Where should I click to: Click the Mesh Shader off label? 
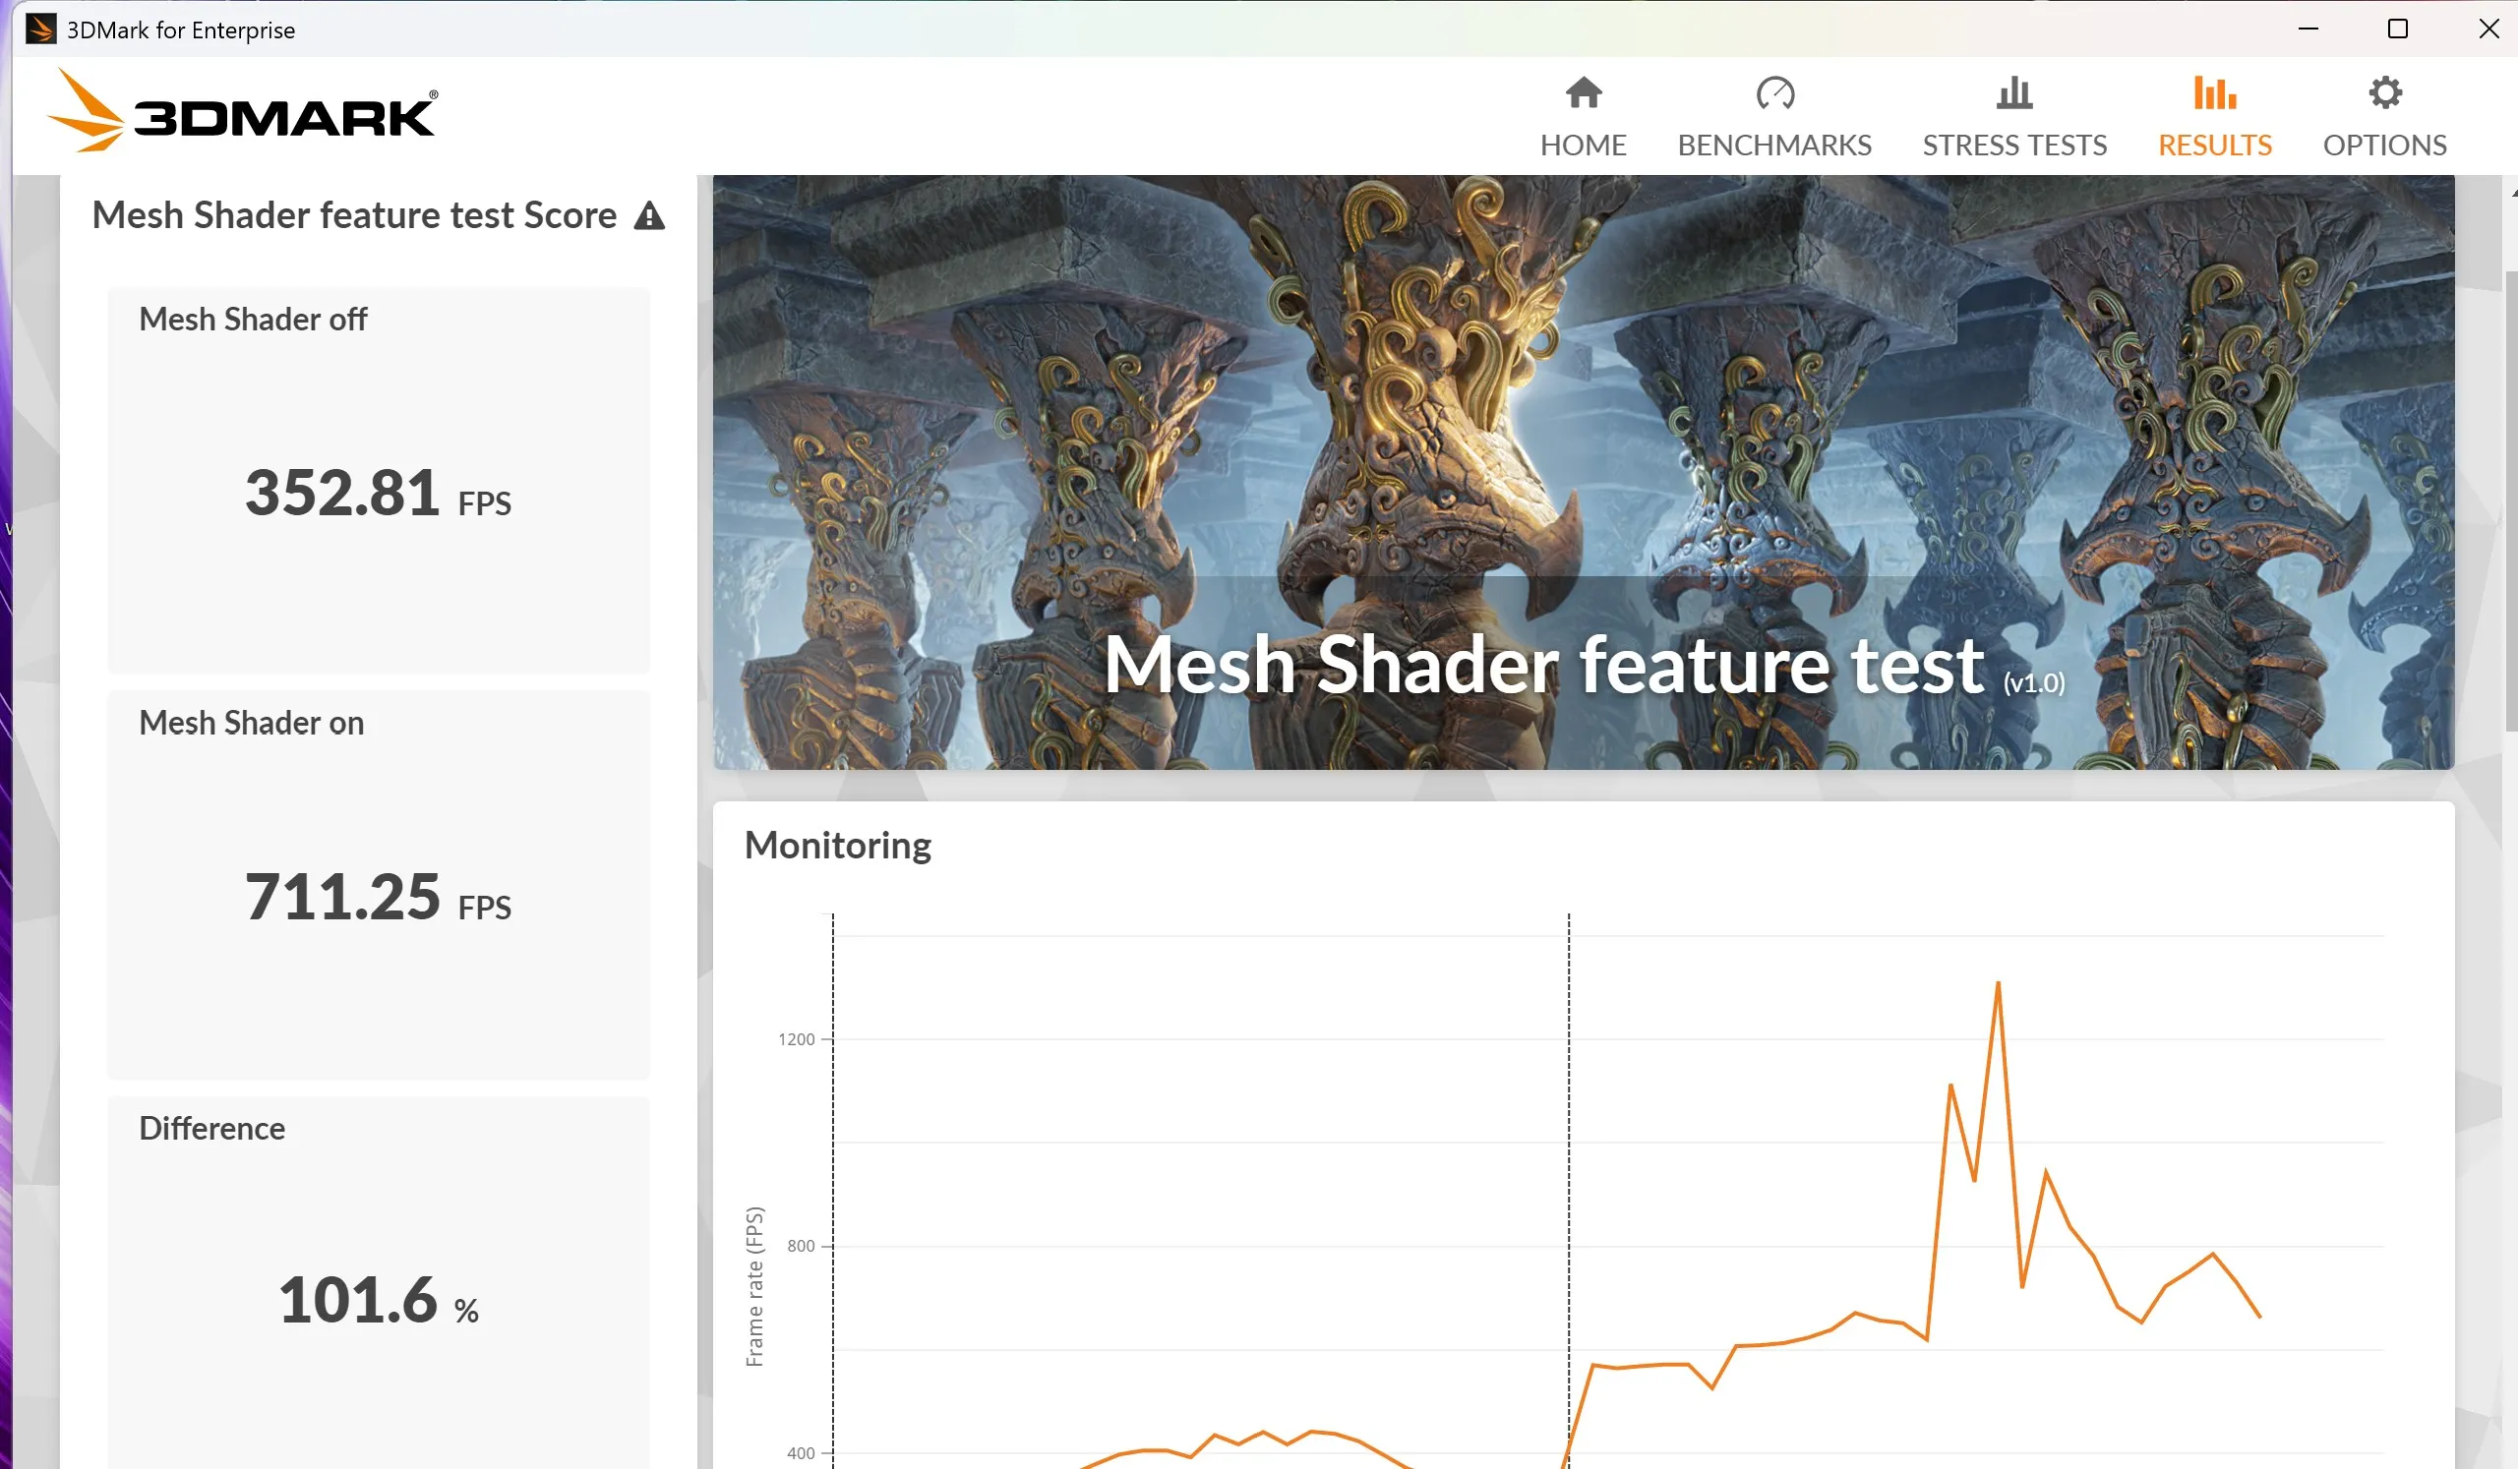point(253,320)
